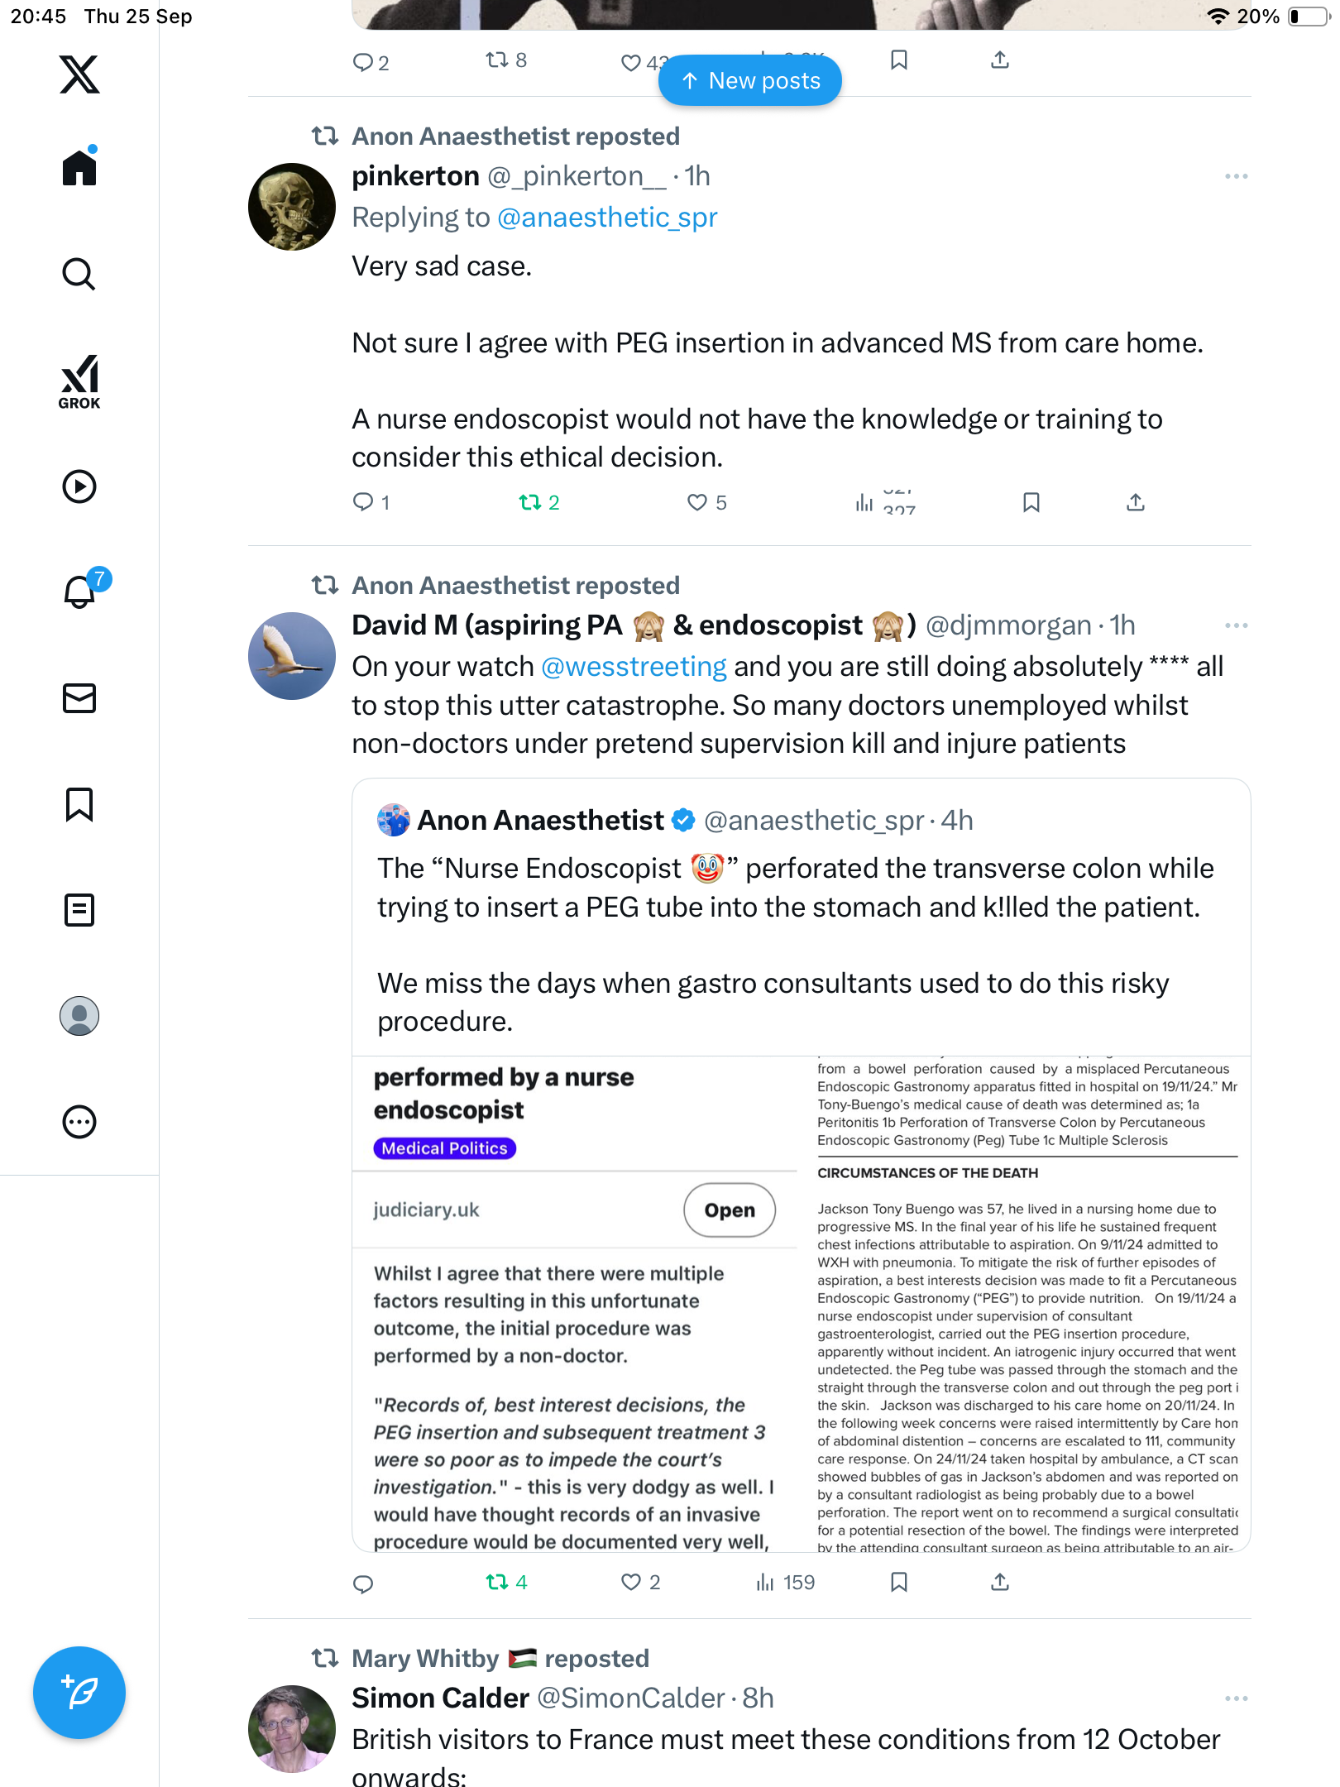The image size is (1340, 1787).
Task: Open Grok from the sidebar
Action: [79, 381]
